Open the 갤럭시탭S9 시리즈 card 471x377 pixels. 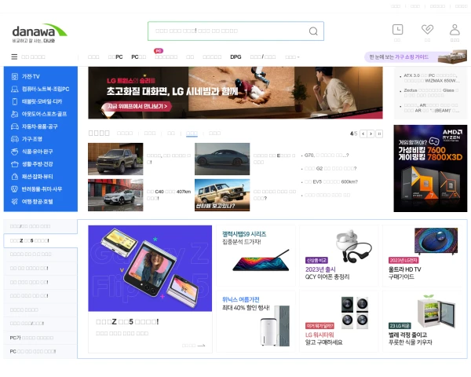(256, 255)
